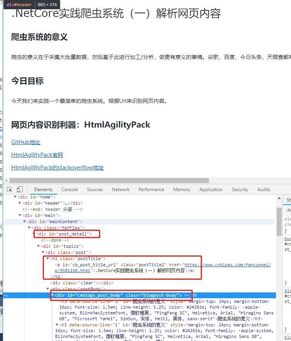Screen dimensions: 291x341
Task: Collapse the div id="home" node
Action: tap(15, 197)
